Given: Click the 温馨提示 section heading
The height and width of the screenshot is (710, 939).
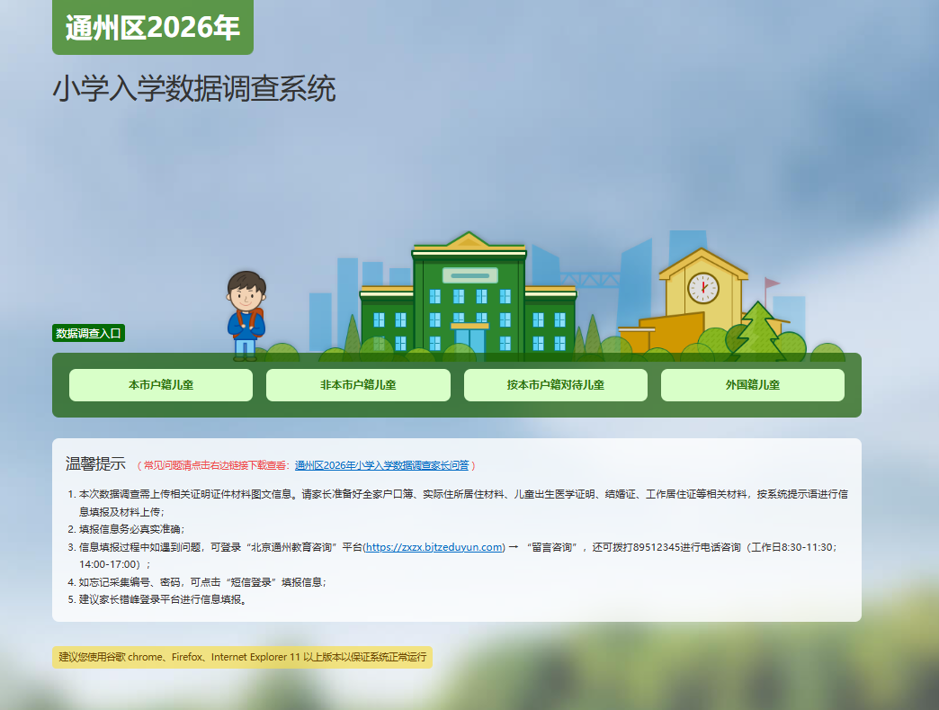Looking at the screenshot, I should [95, 464].
